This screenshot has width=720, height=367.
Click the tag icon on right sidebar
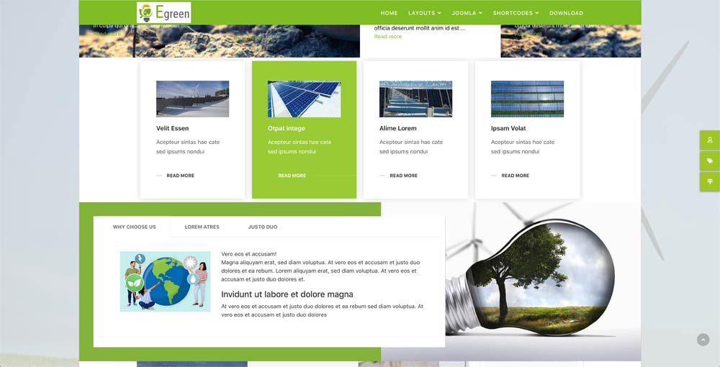(709, 161)
